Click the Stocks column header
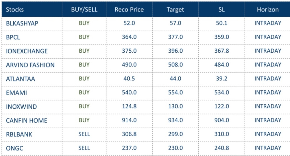 15,10
